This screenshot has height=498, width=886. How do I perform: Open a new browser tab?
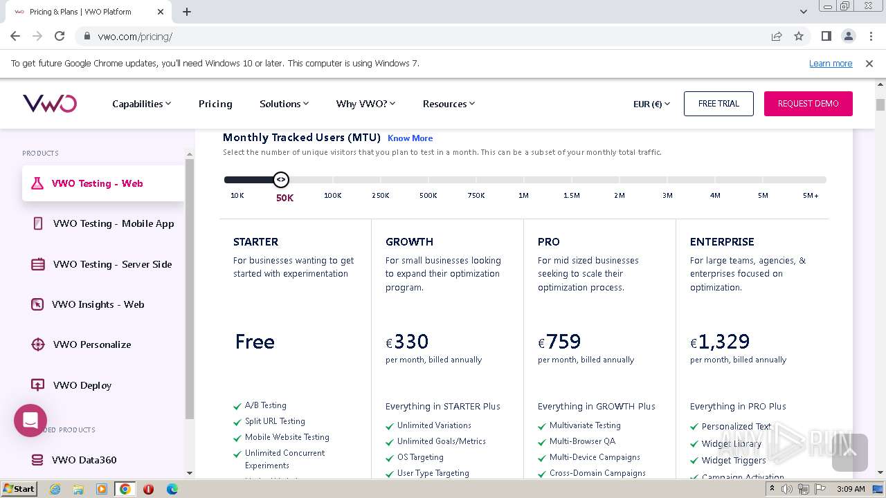(x=187, y=12)
